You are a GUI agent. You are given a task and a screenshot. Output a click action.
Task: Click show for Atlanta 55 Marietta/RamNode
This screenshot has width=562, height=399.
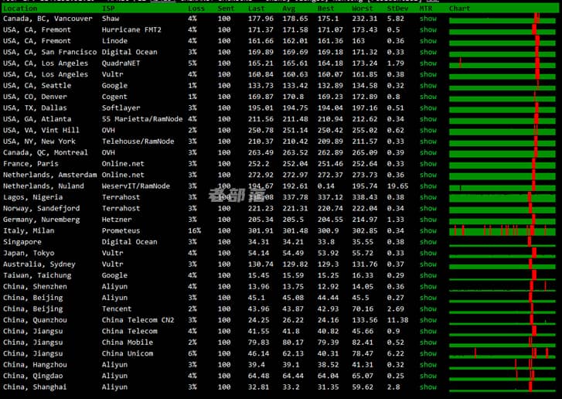428,119
